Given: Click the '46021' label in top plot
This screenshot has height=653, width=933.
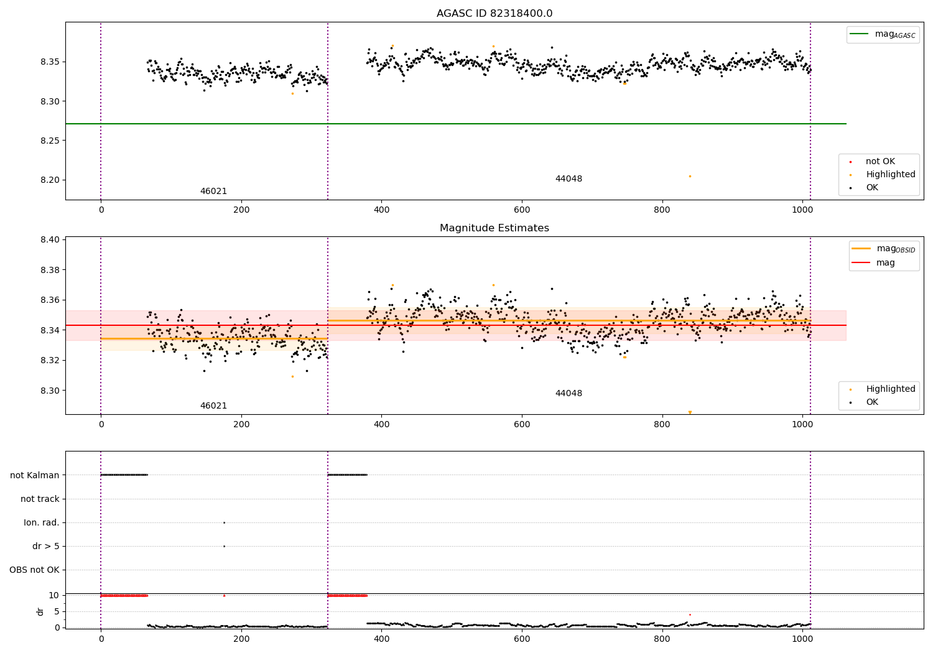Looking at the screenshot, I should [213, 191].
